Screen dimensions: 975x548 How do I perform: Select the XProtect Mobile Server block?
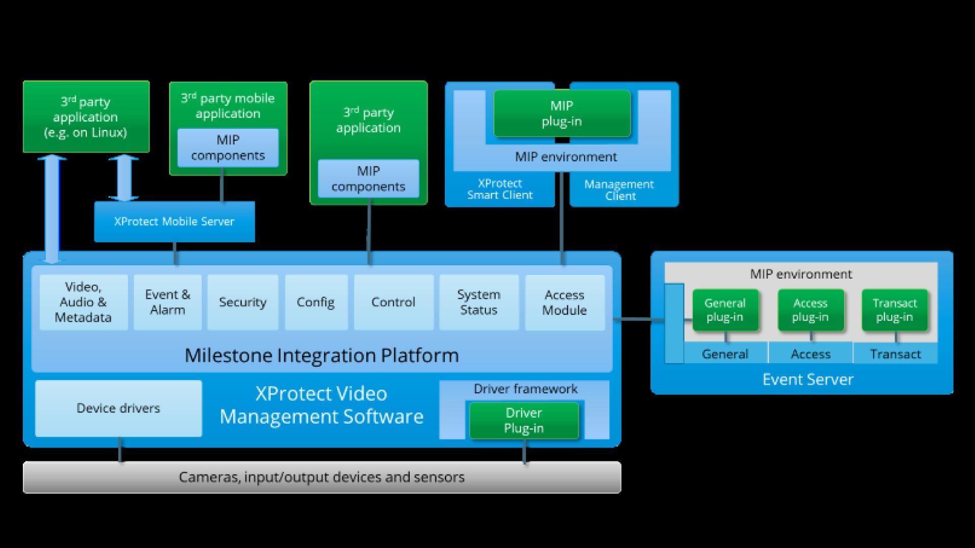pyautogui.click(x=174, y=222)
